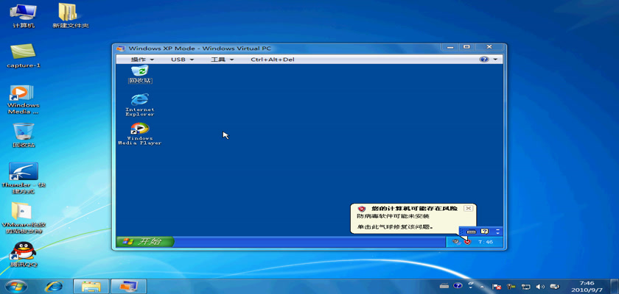Click the 新建文件夹 folder icon
The height and width of the screenshot is (294, 619).
pos(70,12)
